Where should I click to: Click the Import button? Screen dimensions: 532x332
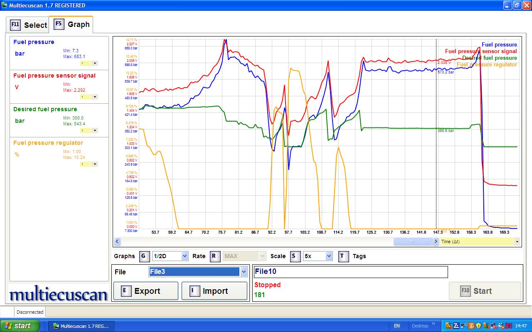point(214,291)
